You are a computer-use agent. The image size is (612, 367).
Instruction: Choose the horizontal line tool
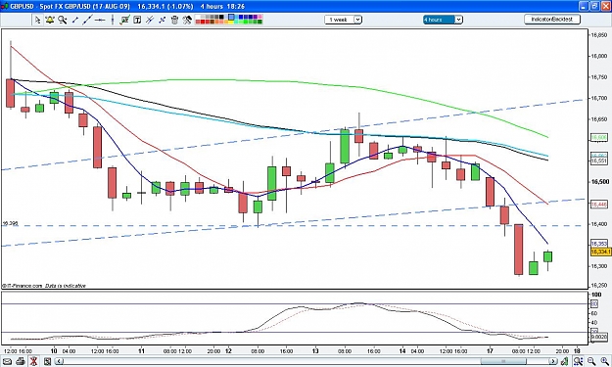pos(100,20)
